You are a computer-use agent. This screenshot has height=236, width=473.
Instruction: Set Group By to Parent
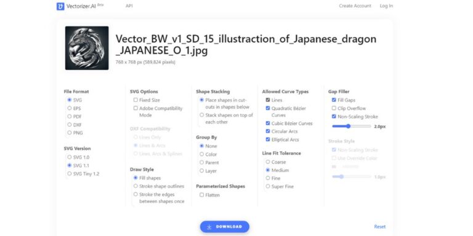coord(202,162)
